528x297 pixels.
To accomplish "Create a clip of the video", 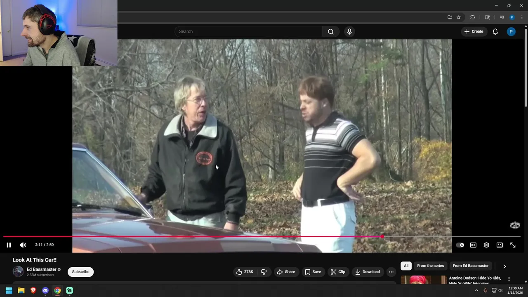I will [x=338, y=272].
